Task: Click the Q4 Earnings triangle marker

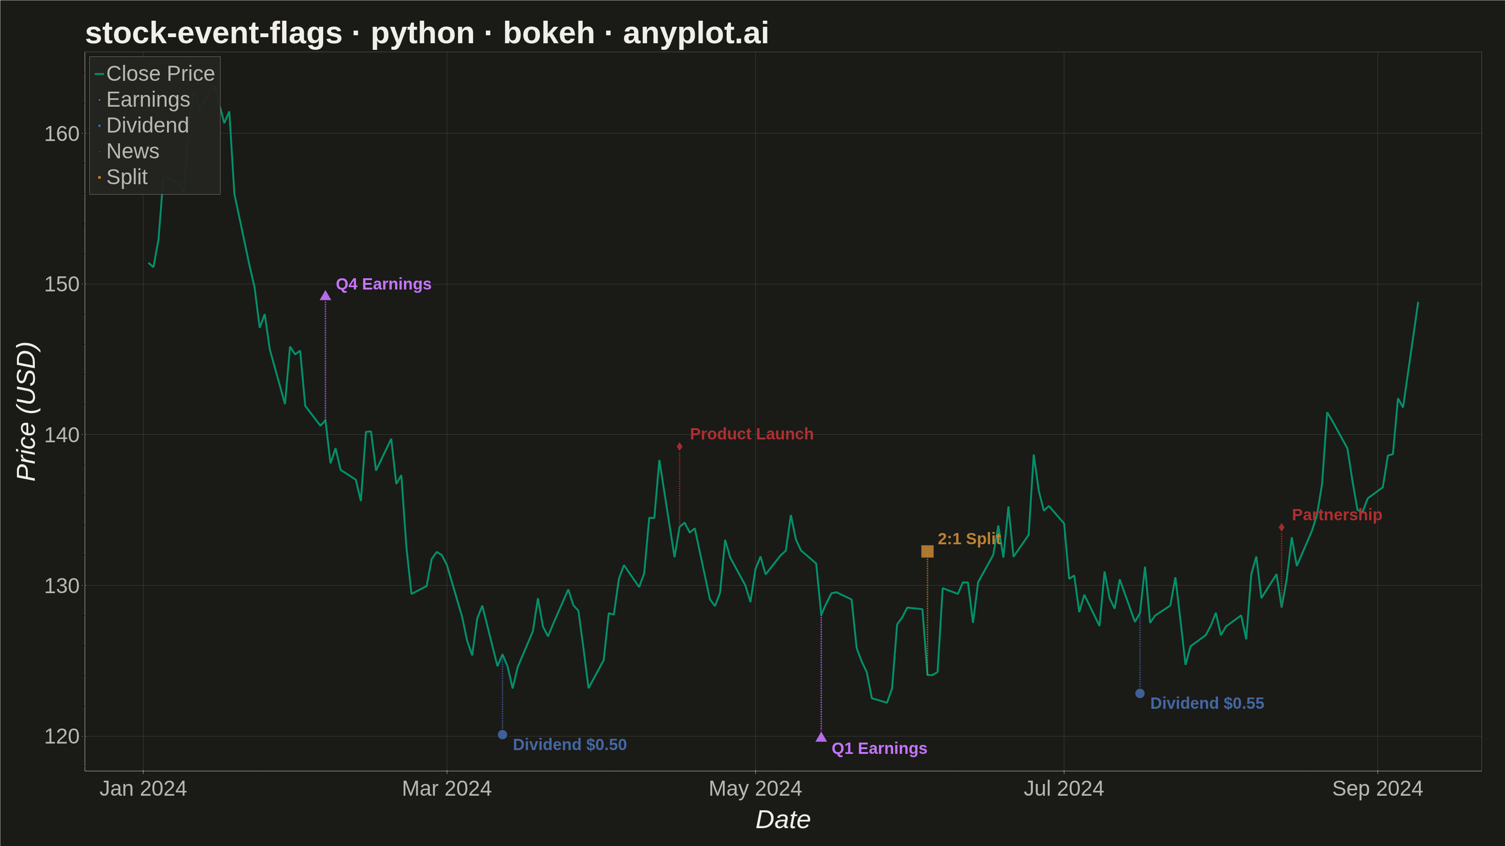Action: click(325, 296)
